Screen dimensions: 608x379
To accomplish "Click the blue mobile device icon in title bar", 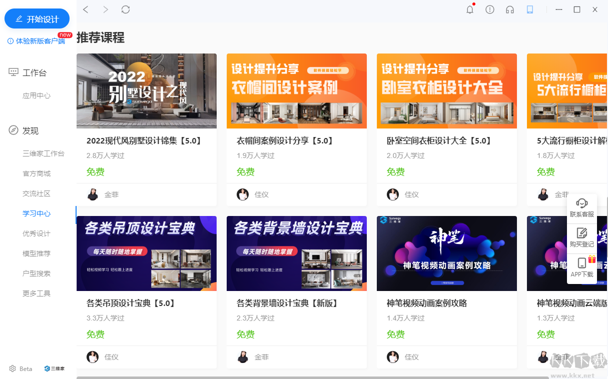I will 529,9.
